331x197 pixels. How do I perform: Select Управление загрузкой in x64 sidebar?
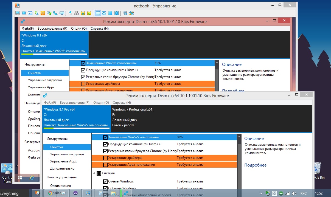pos(67,154)
